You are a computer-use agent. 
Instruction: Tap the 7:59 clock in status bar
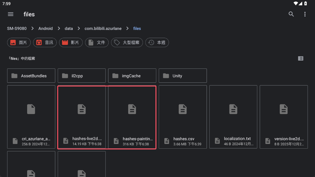click(x=7, y=4)
